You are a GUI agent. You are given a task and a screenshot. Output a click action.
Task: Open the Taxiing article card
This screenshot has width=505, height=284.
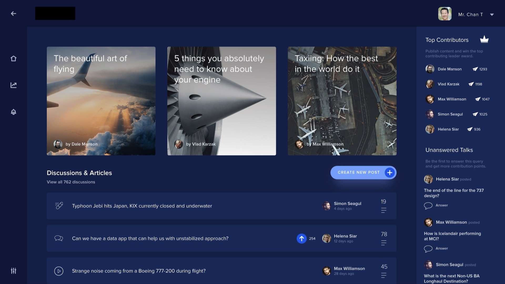coord(342,101)
